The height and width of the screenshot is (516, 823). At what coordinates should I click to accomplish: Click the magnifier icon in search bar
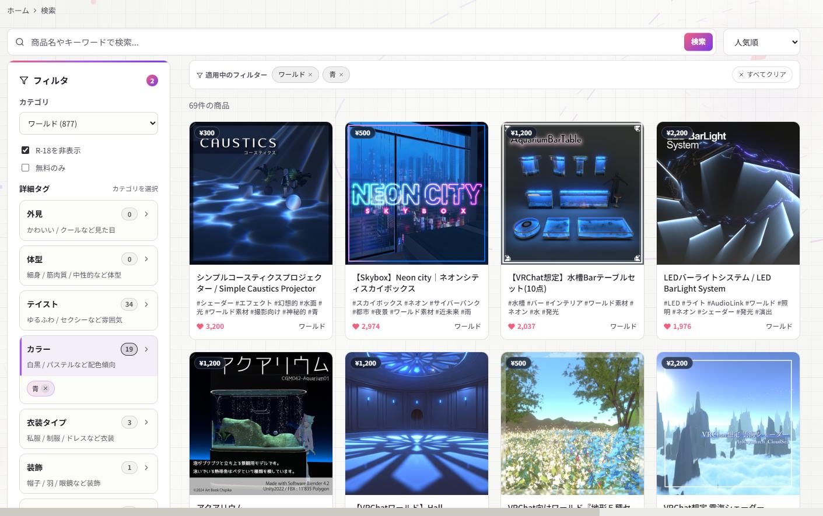[x=20, y=42]
